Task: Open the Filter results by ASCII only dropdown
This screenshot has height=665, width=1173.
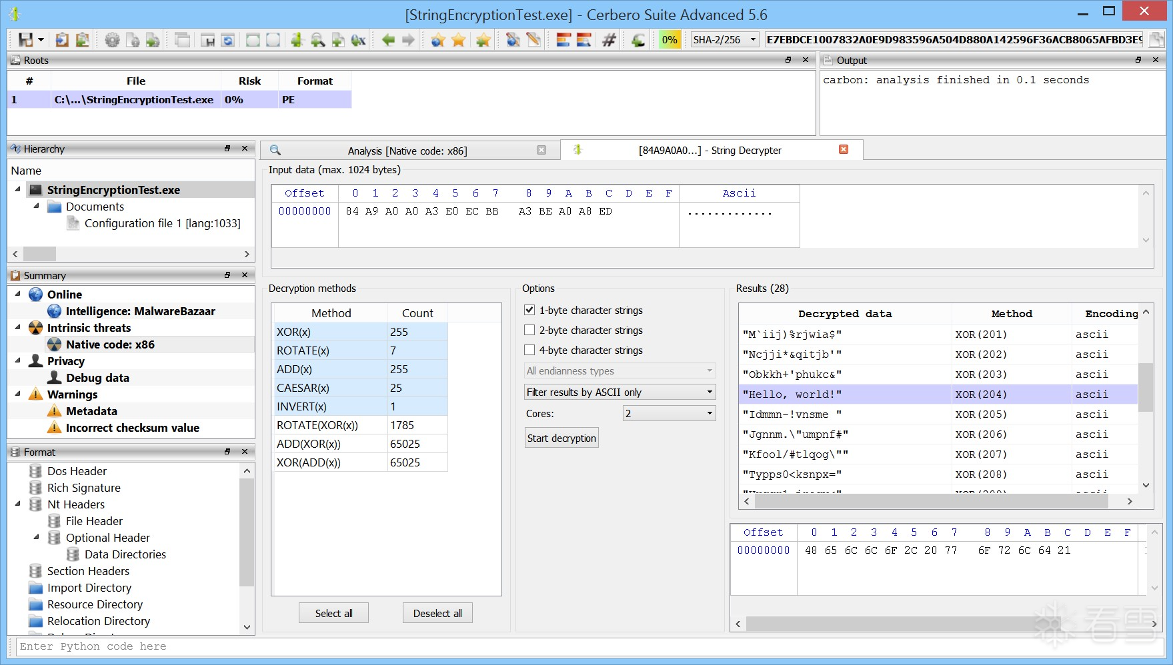Action: (620, 392)
